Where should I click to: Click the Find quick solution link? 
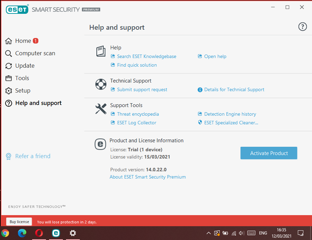[x=137, y=65]
